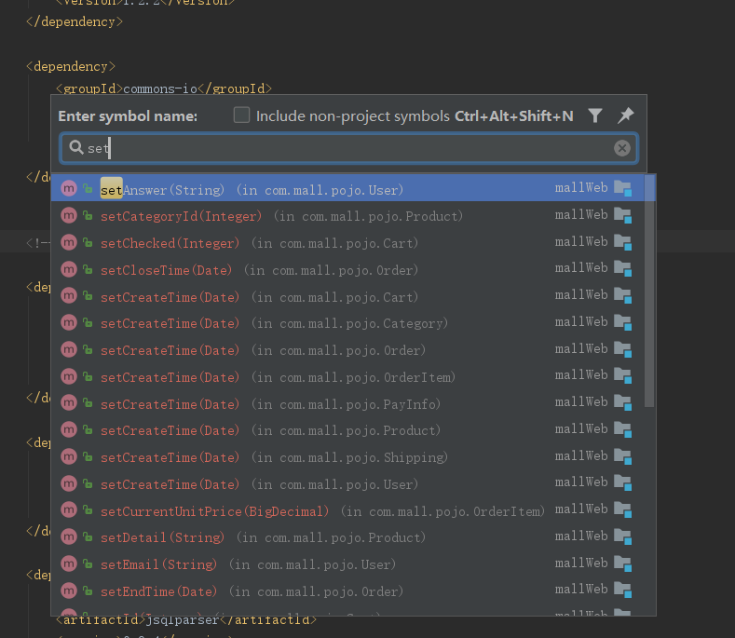Select setCreateTime(Date) in pojo.Cart
The width and height of the screenshot is (735, 638).
click(347, 297)
